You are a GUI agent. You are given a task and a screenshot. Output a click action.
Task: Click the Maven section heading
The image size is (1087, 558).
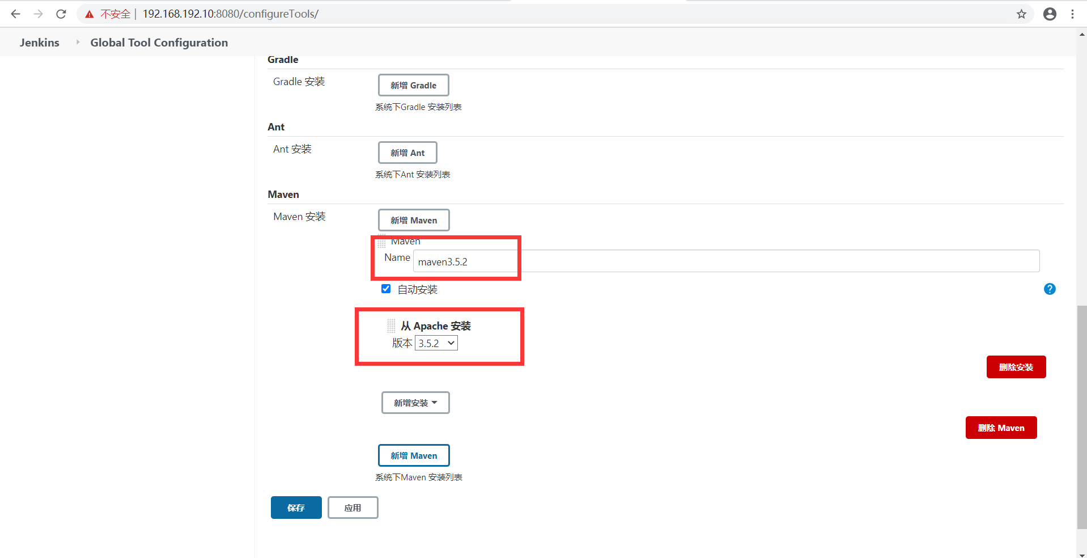click(283, 195)
